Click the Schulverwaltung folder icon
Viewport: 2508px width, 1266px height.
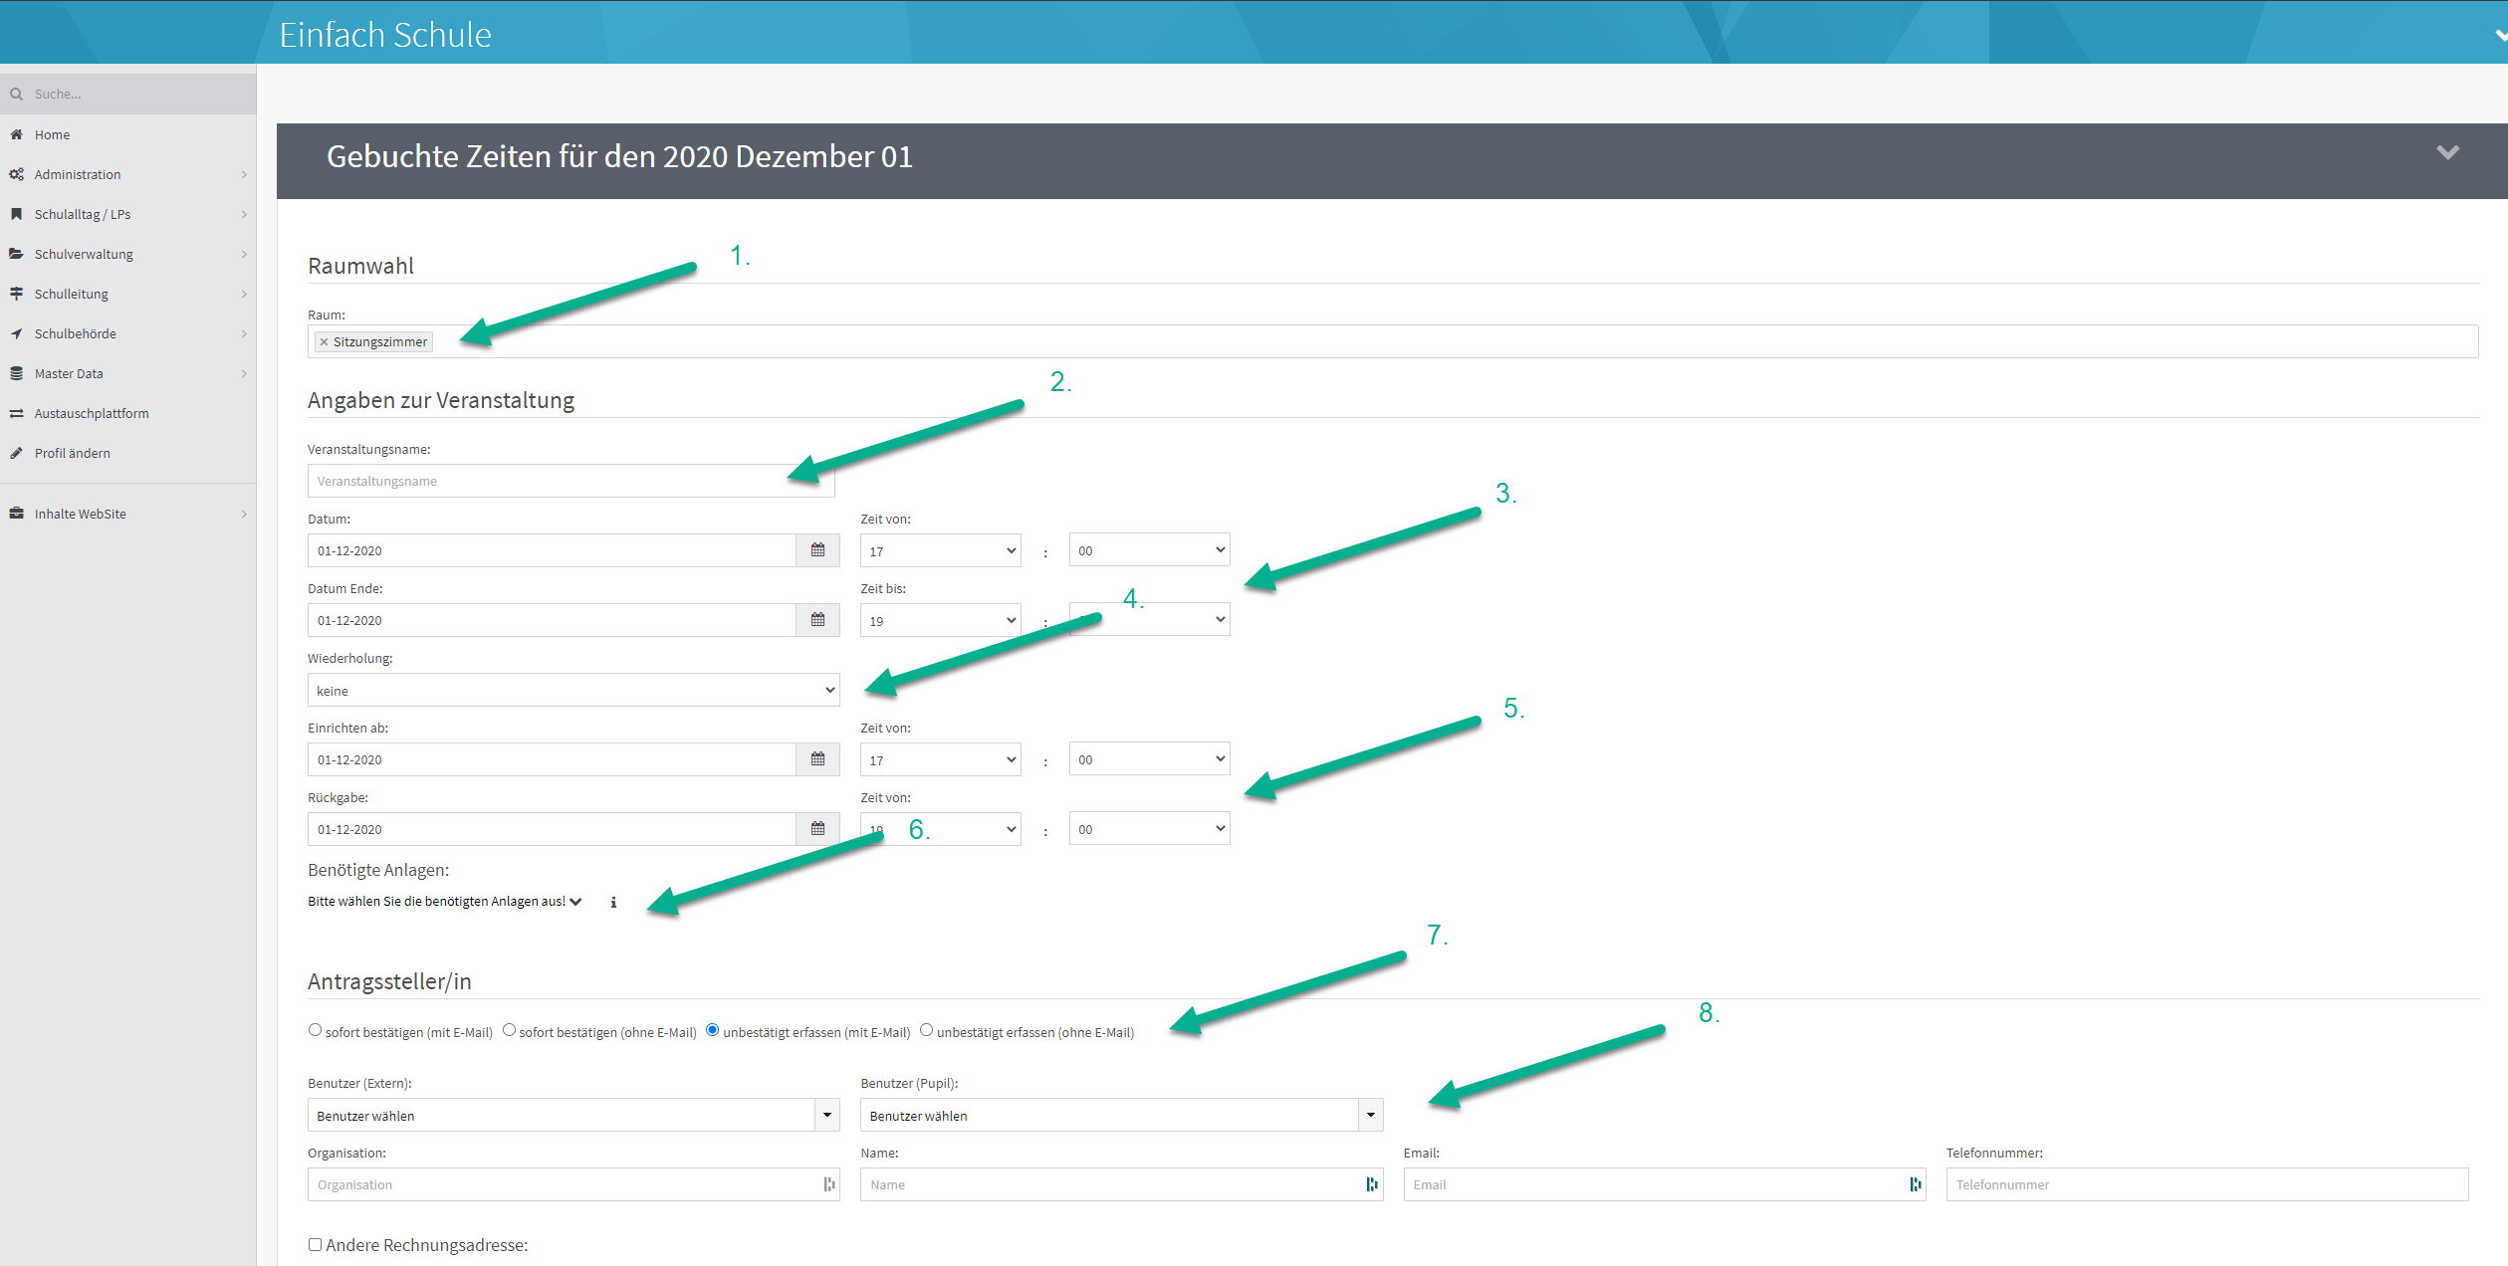click(x=16, y=254)
